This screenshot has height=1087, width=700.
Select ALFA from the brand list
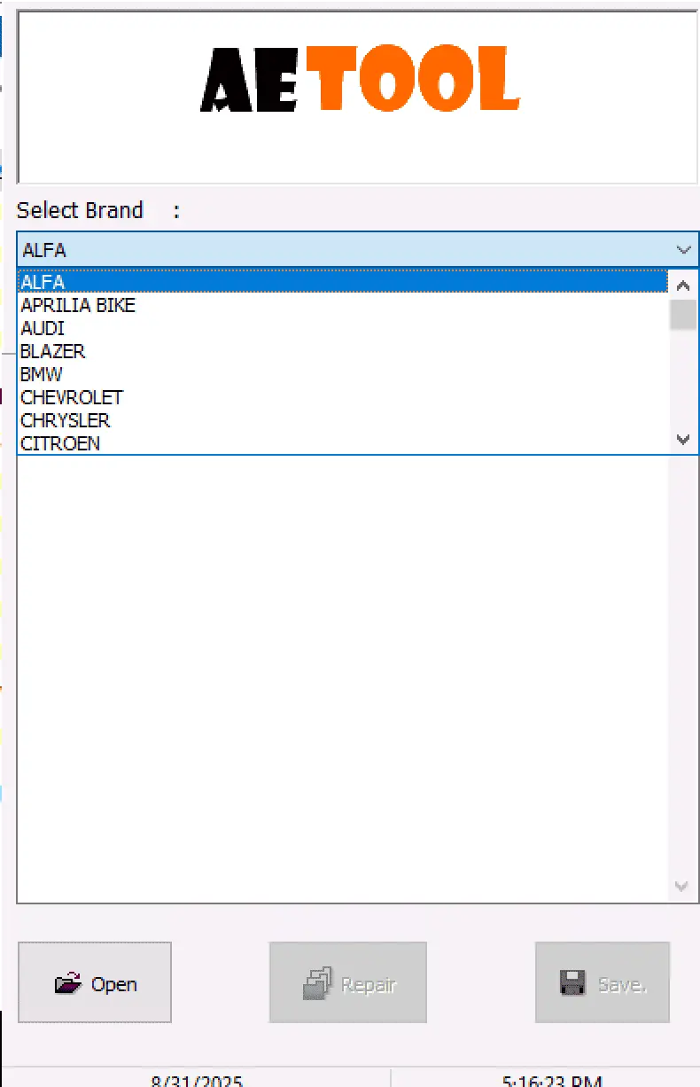43,282
